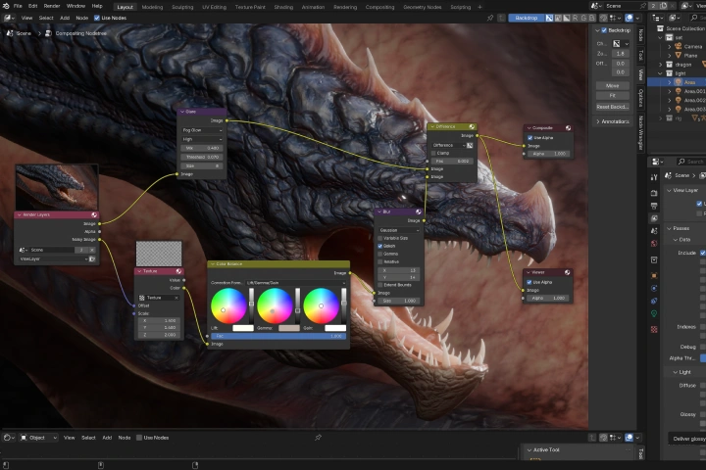Open the Scene properties tab icon
The width and height of the screenshot is (706, 470).
[x=654, y=231]
